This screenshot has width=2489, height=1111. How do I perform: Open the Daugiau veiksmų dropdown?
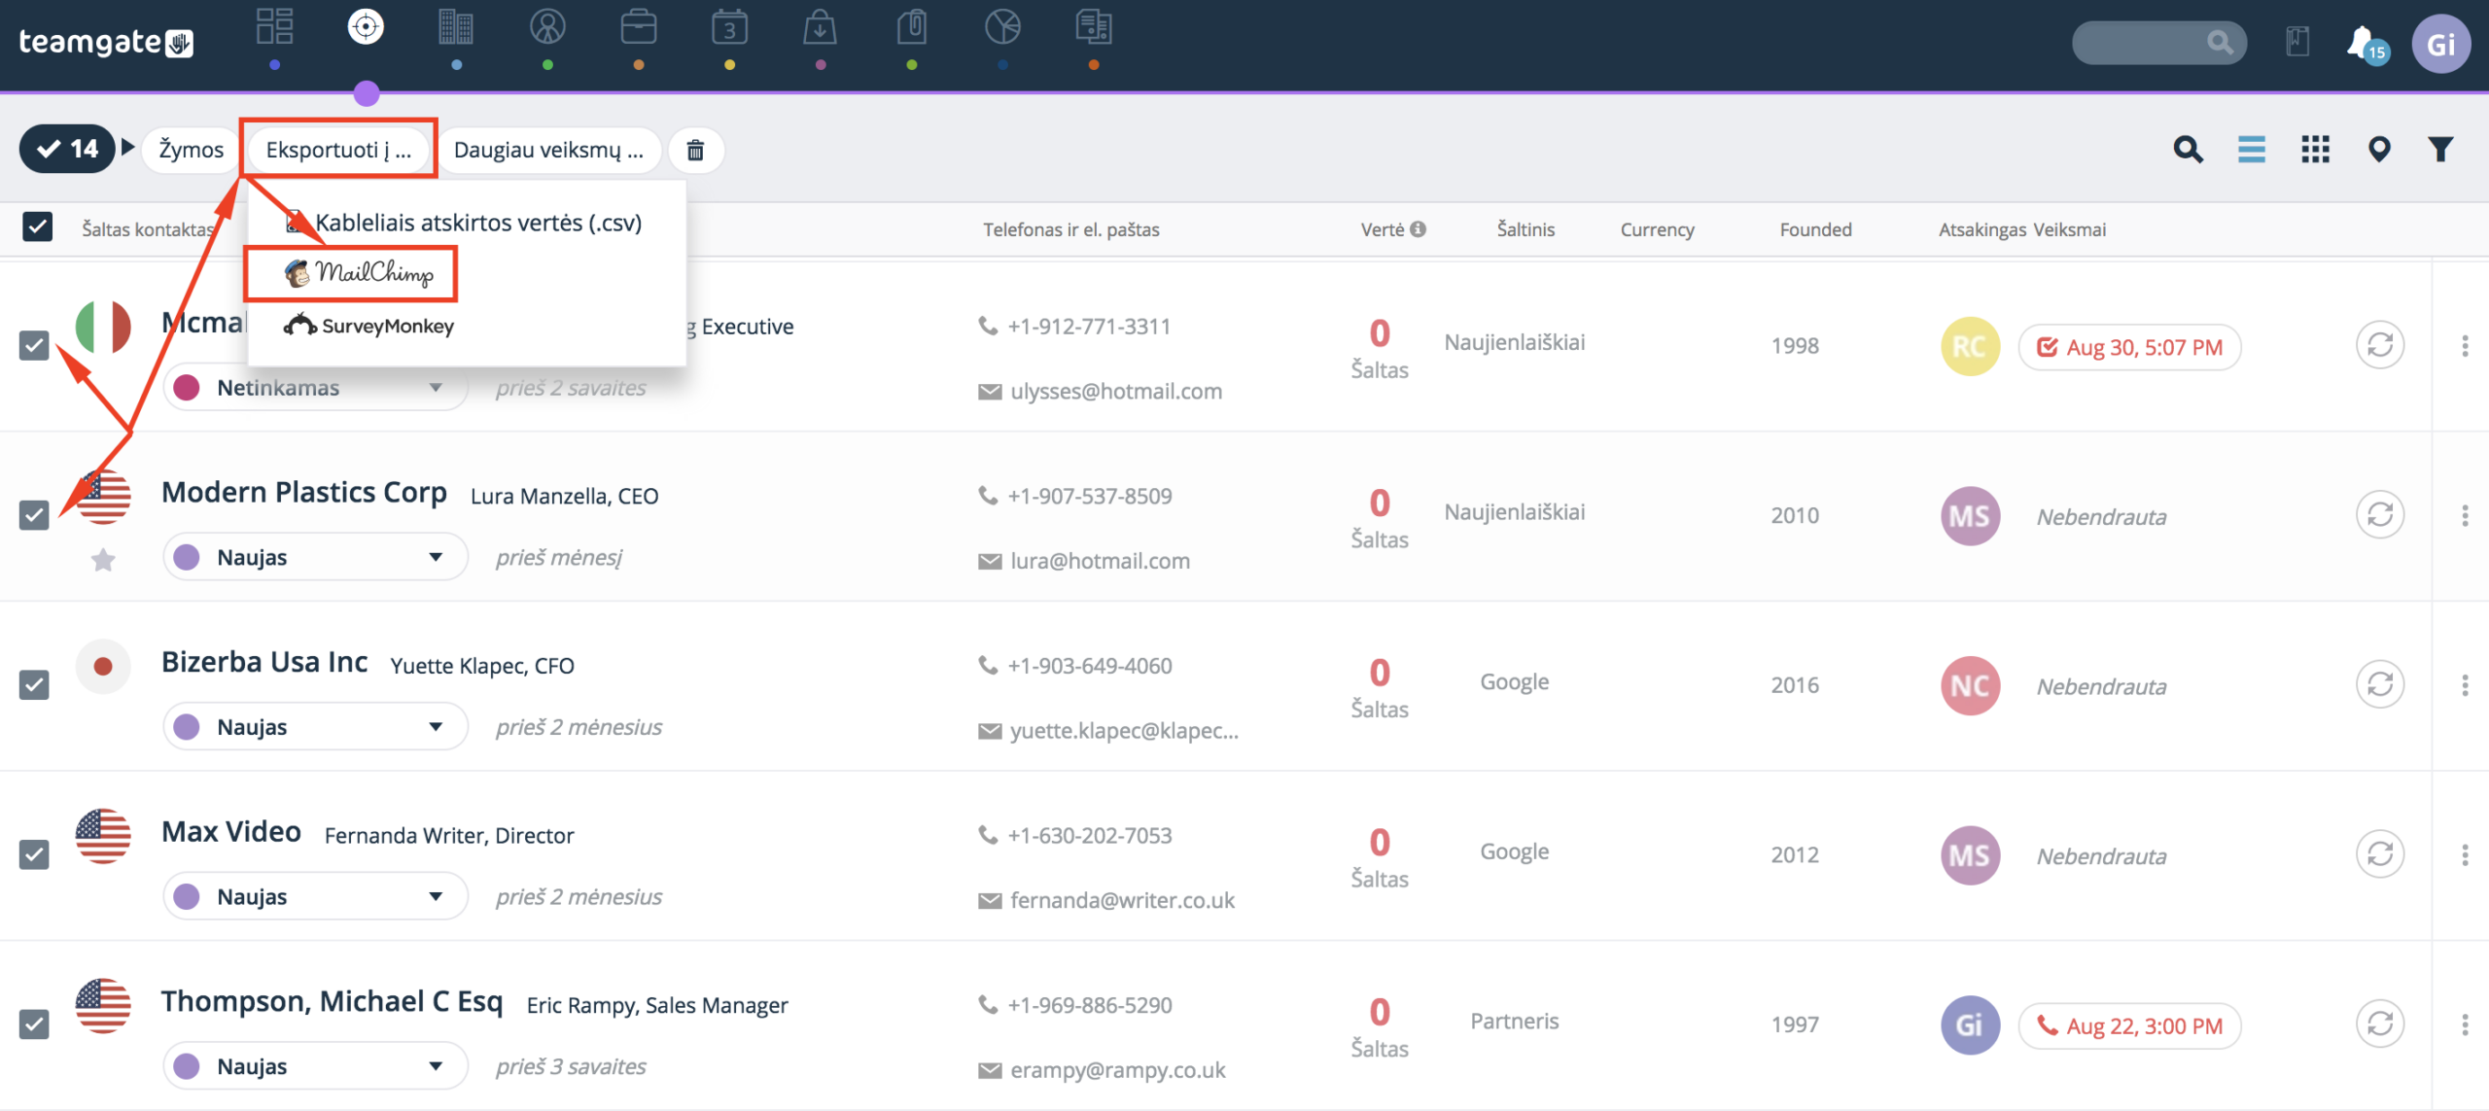point(548,150)
